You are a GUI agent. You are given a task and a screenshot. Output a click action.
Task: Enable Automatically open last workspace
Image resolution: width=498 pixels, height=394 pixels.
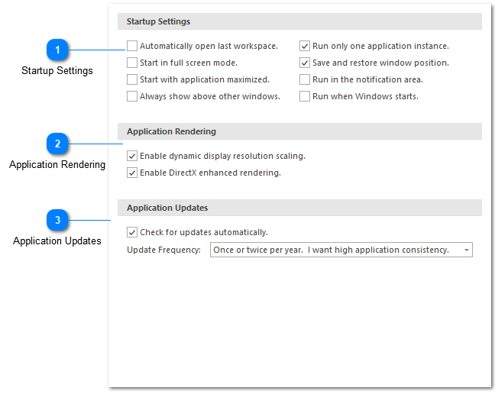point(133,46)
